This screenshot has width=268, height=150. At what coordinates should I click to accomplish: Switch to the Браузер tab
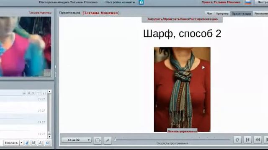(222, 13)
